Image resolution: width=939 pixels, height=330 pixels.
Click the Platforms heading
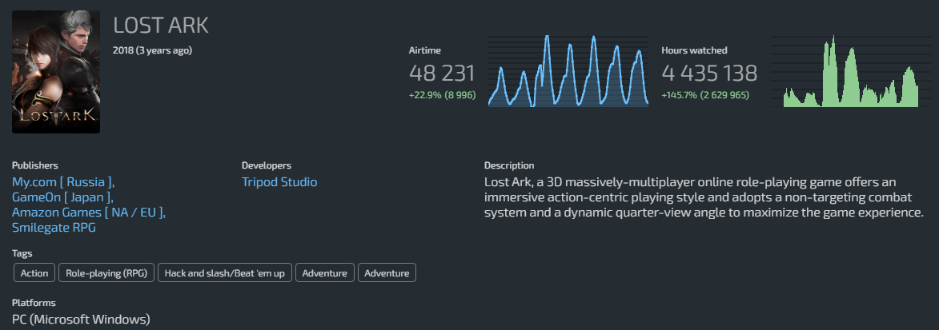click(x=34, y=303)
